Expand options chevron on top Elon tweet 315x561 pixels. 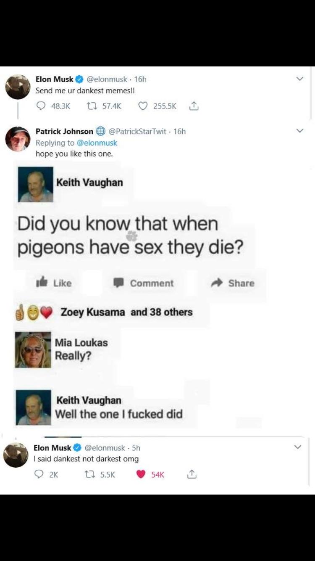pos(299,79)
